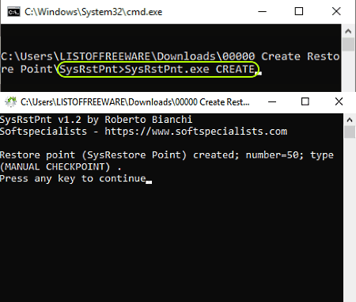Click 'SysRstPnt.exe CREATE' command text
Image resolution: width=356 pixels, height=302 pixels.
(190, 70)
